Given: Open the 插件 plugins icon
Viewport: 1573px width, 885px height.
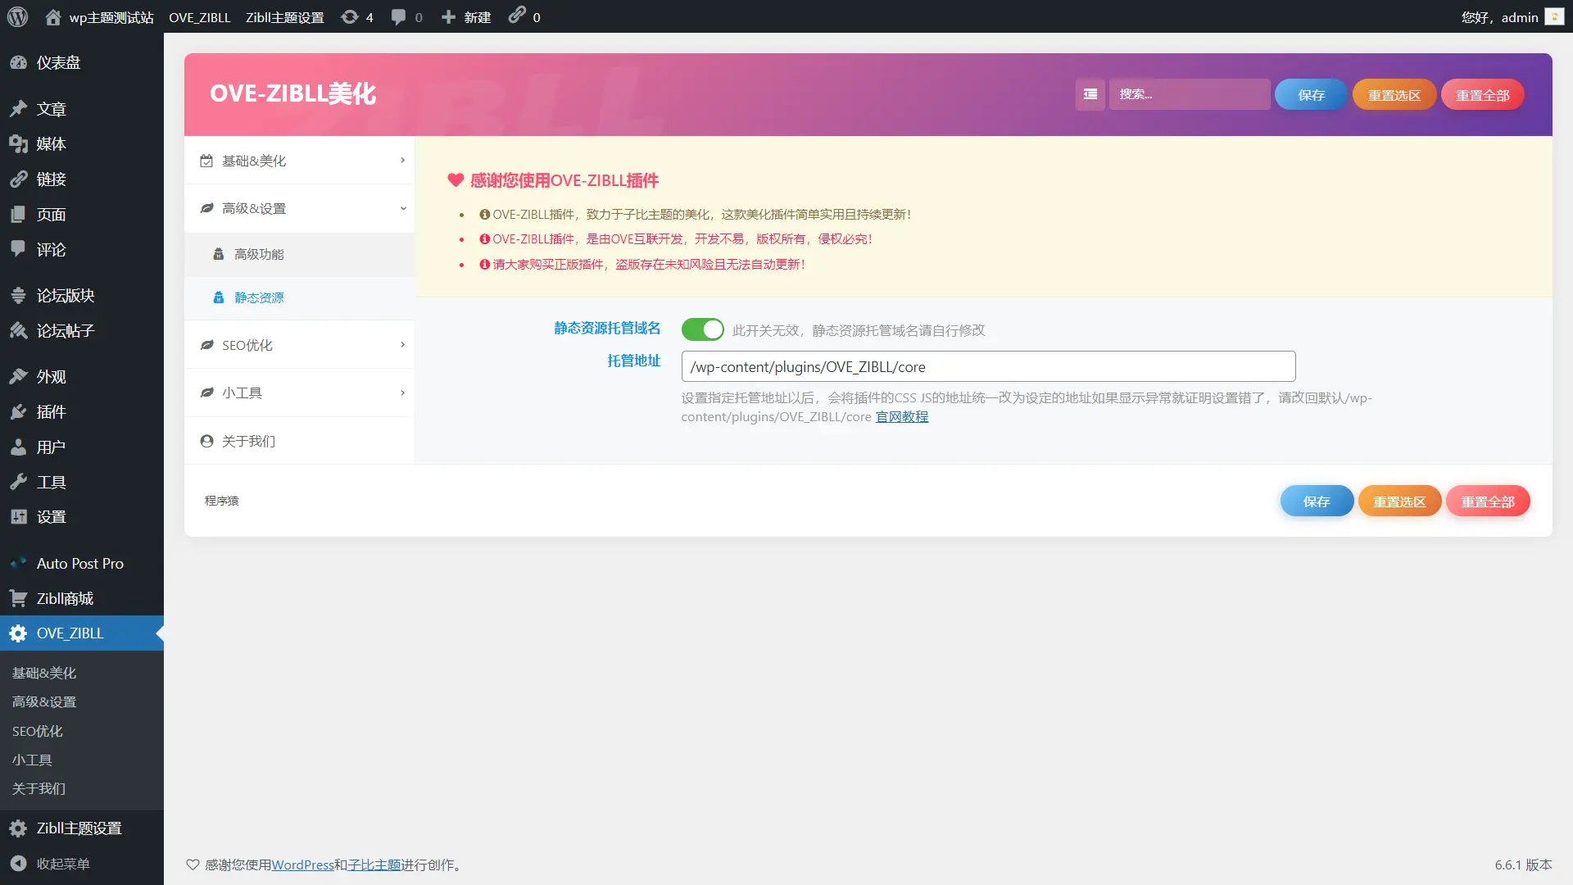Looking at the screenshot, I should pyautogui.click(x=20, y=411).
